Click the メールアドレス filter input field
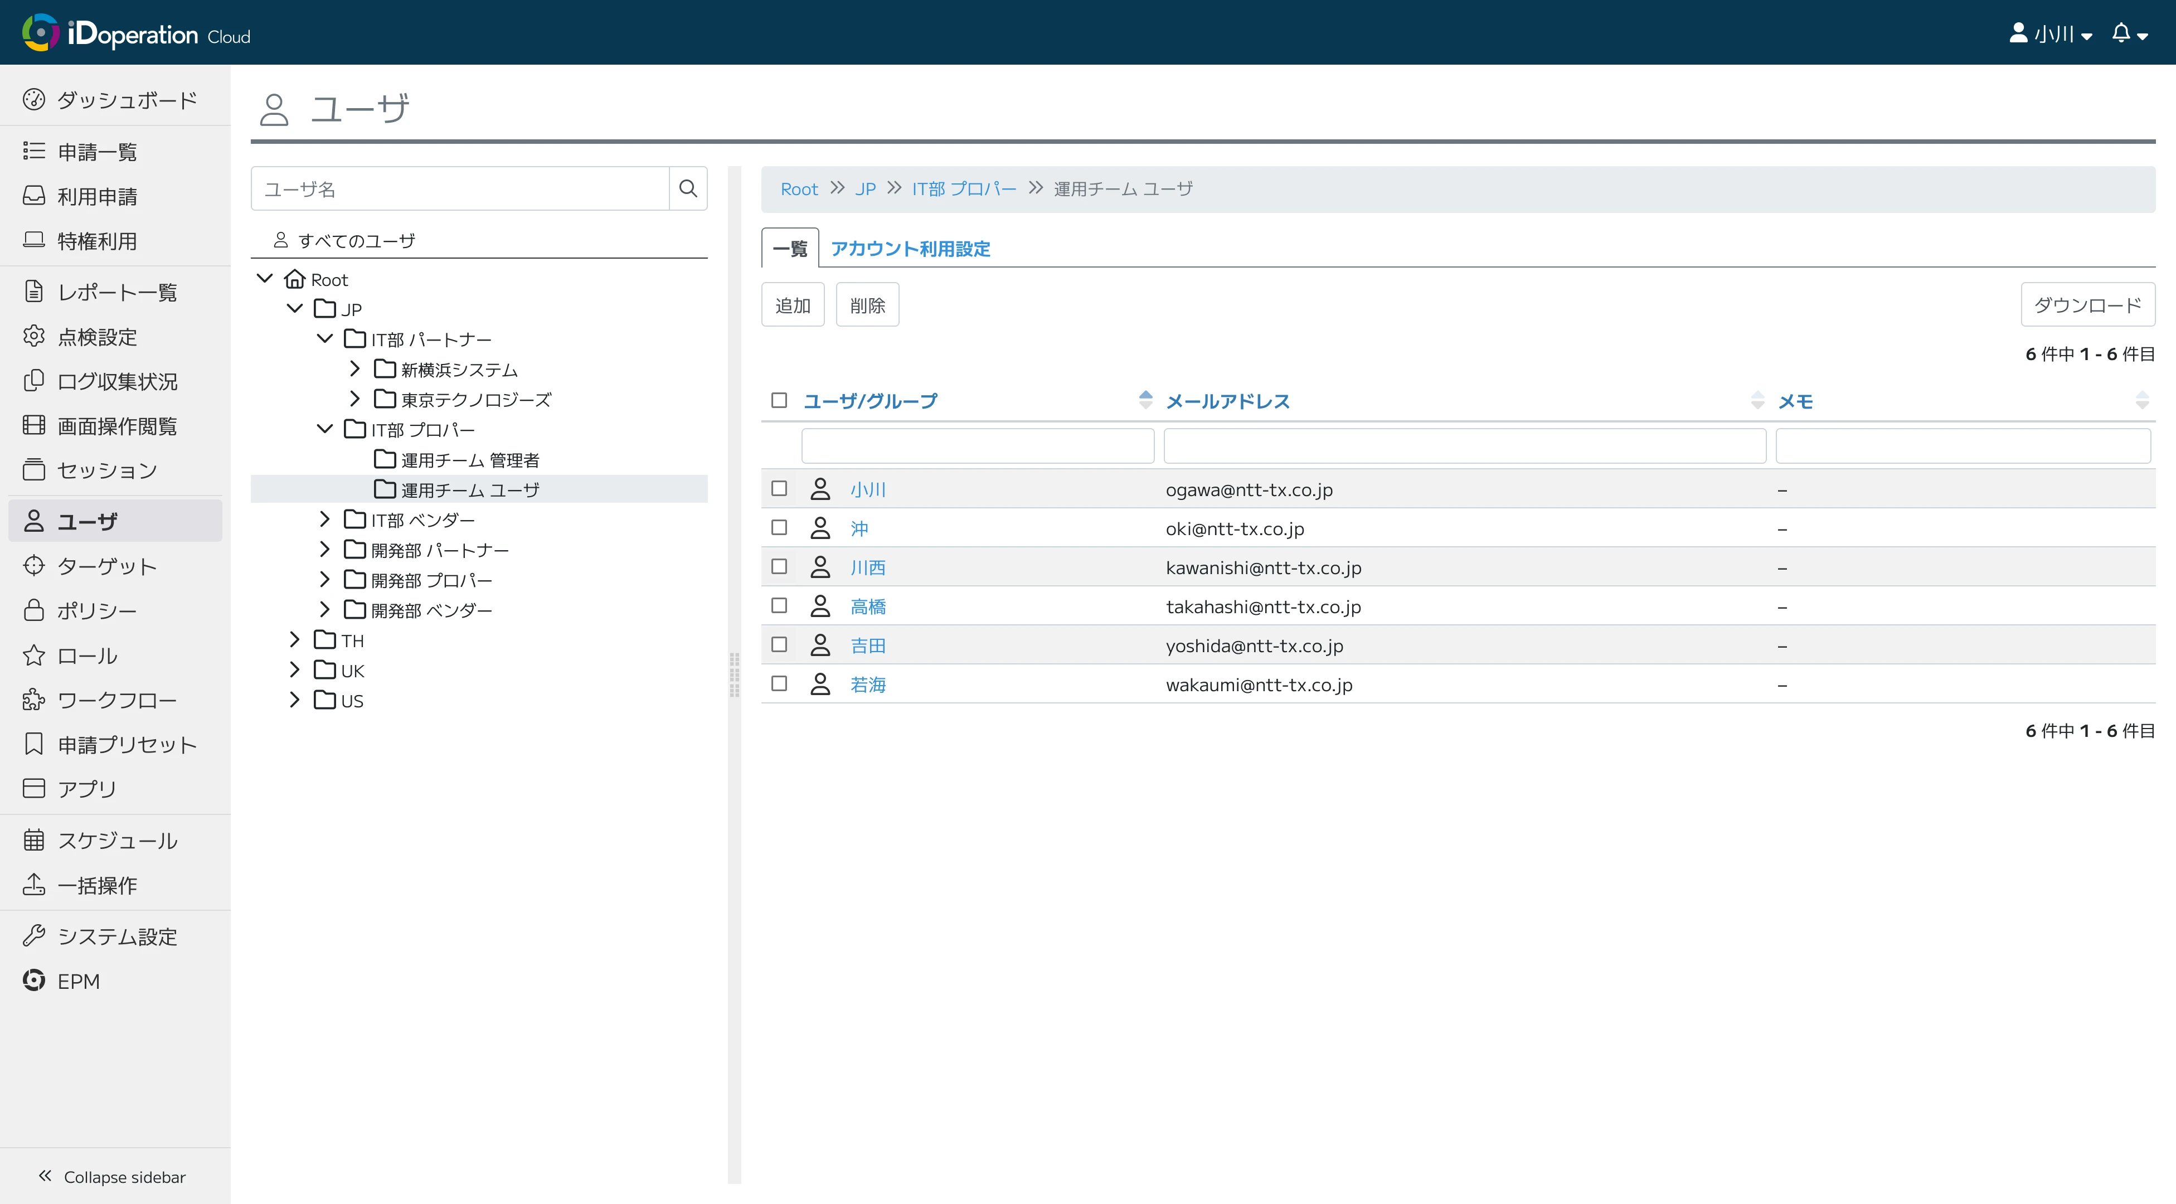Image resolution: width=2176 pixels, height=1204 pixels. pos(1464,446)
